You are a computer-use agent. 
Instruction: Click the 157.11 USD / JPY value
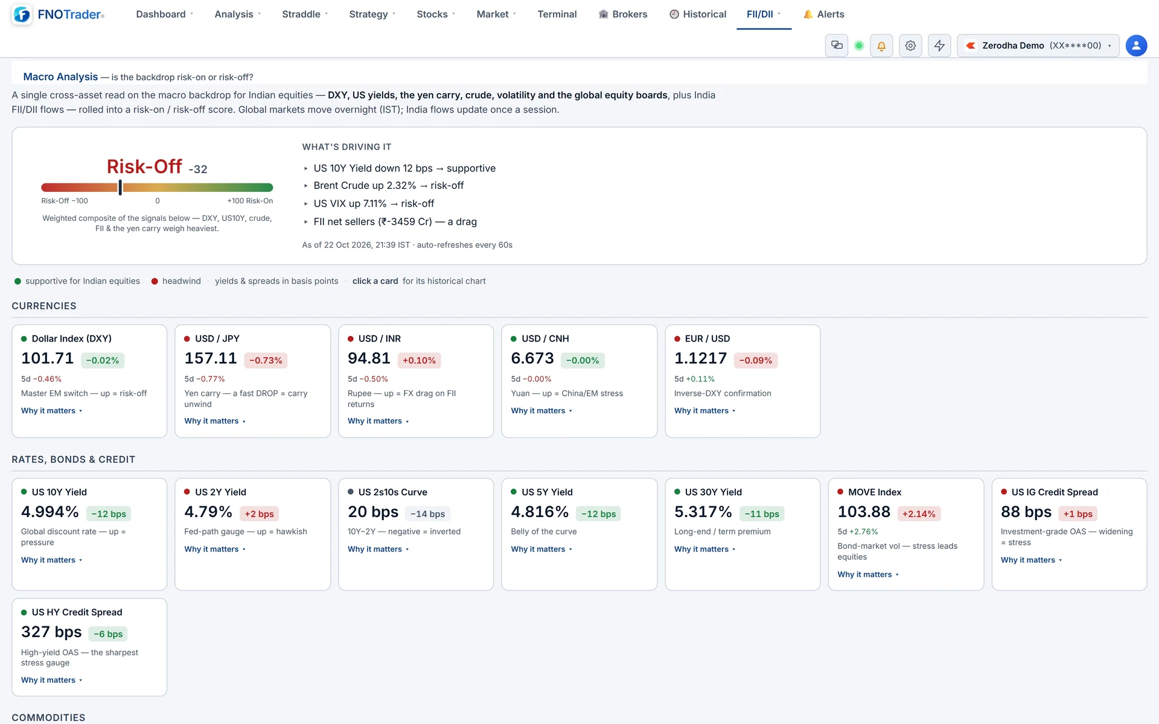coord(211,358)
